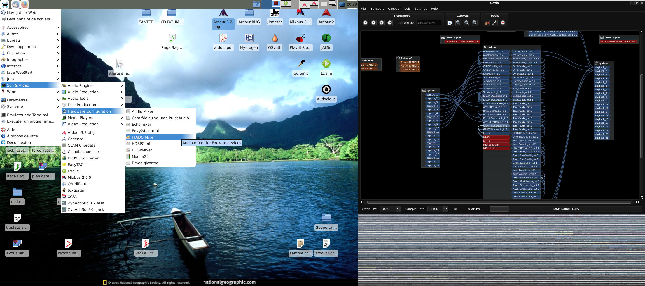Launch Firefox from the top panel

pyautogui.click(x=24, y=4)
